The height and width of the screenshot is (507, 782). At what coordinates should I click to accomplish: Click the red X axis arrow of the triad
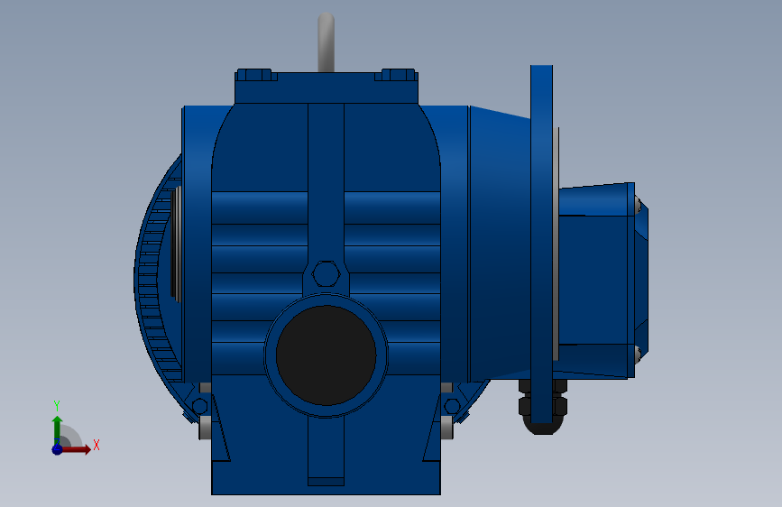[x=76, y=449]
